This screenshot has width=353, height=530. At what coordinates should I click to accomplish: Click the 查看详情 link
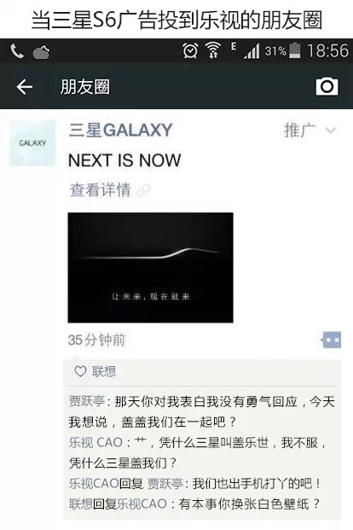(100, 190)
